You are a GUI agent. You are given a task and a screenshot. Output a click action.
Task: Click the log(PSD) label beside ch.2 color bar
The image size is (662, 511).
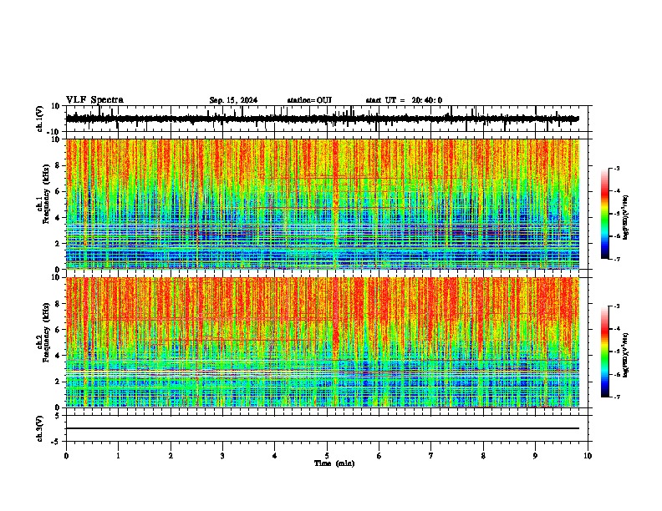click(626, 355)
